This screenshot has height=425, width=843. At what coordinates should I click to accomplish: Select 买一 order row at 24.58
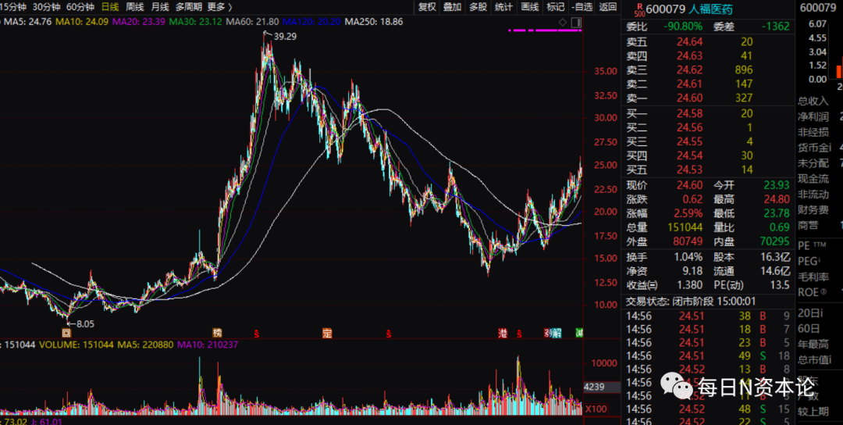tap(709, 114)
